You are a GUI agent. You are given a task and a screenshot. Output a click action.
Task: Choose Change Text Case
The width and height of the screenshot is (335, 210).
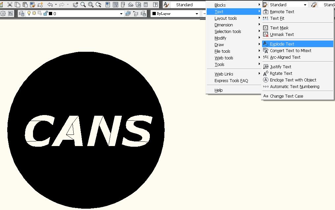click(x=298, y=96)
